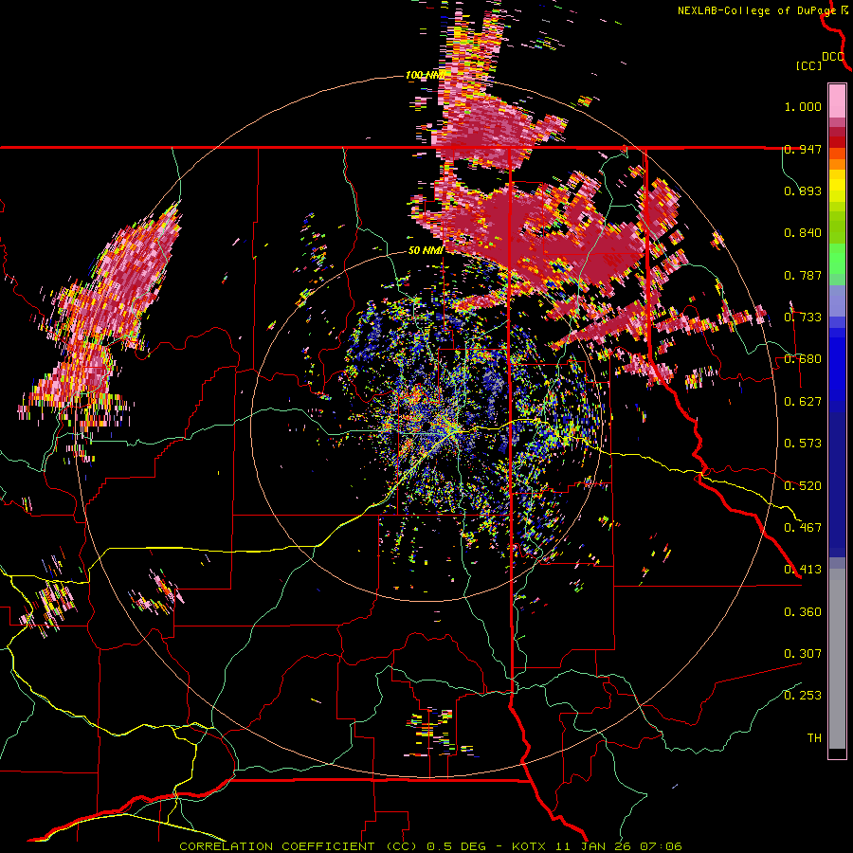Viewport: 853px width, 853px height.
Task: Click the 0.360 value on the color scale
Action: point(803,611)
